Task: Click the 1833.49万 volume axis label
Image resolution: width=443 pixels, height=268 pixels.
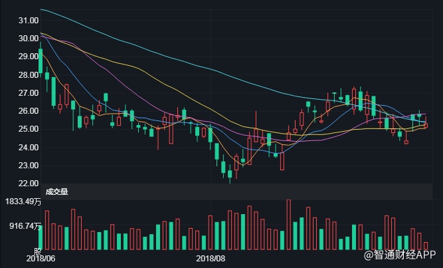Action: [x=21, y=201]
